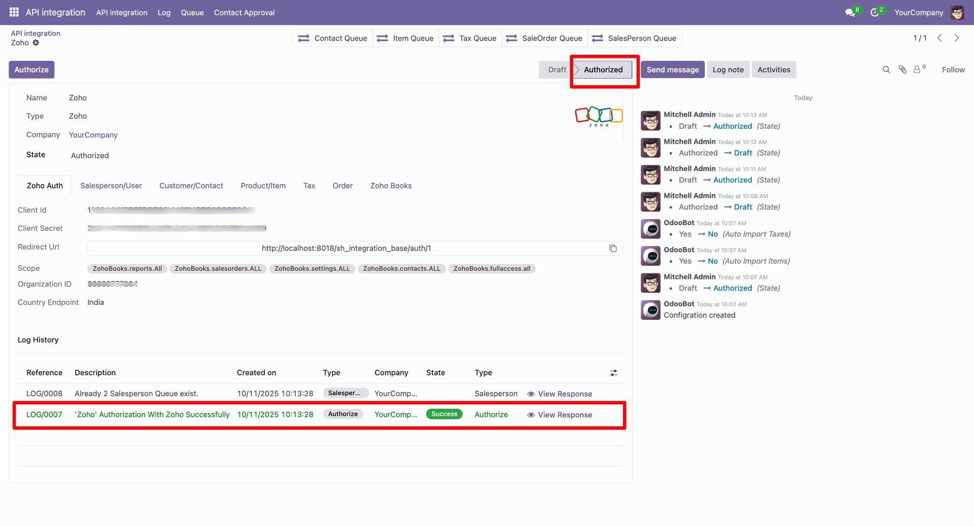Click the Authorize button
This screenshot has height=526, width=974.
coord(31,69)
